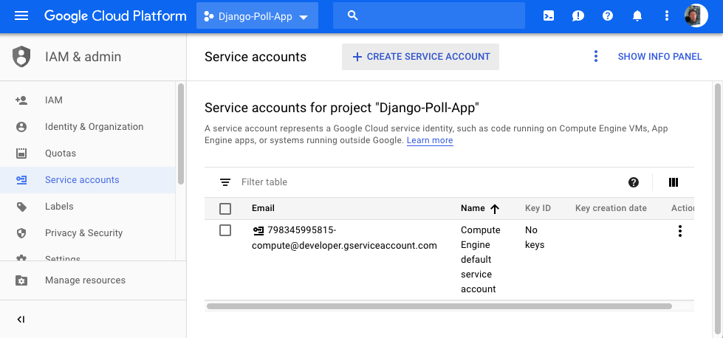Activate Cloud Shell terminal icon

548,16
